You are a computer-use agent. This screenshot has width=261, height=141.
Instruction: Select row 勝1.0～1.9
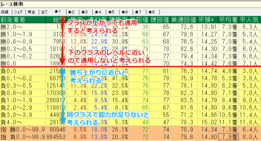pyautogui.click(x=130, y=34)
